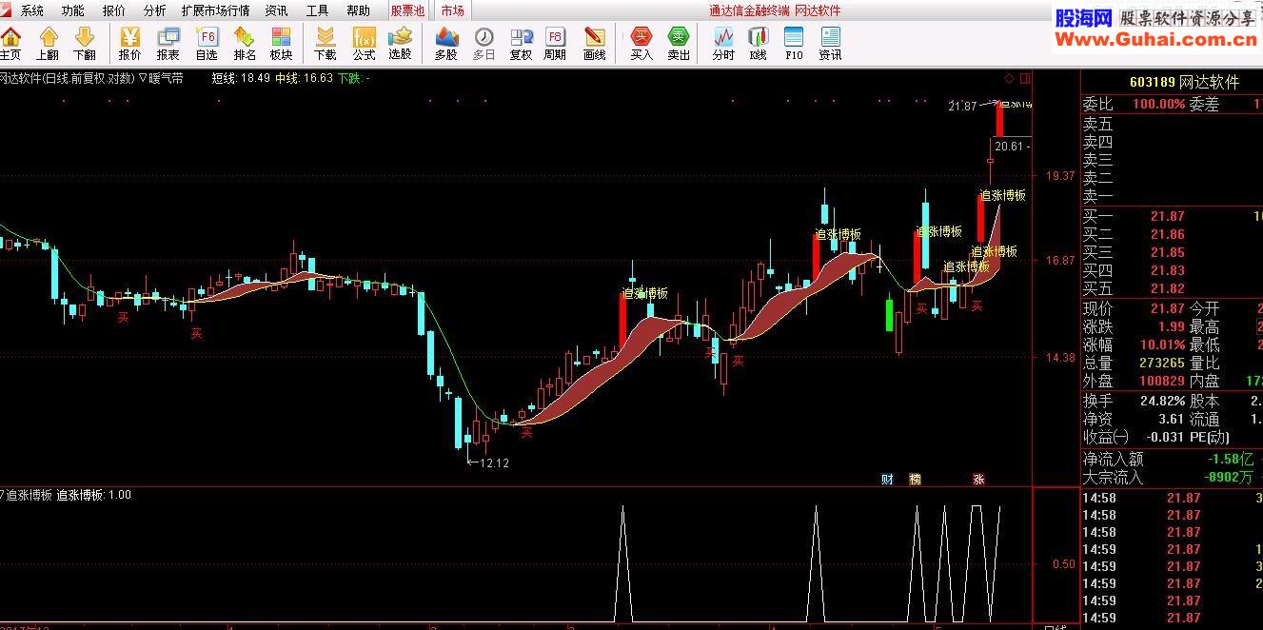
Task: Click the 中线: 16.63 indicator value
Action: 305,78
